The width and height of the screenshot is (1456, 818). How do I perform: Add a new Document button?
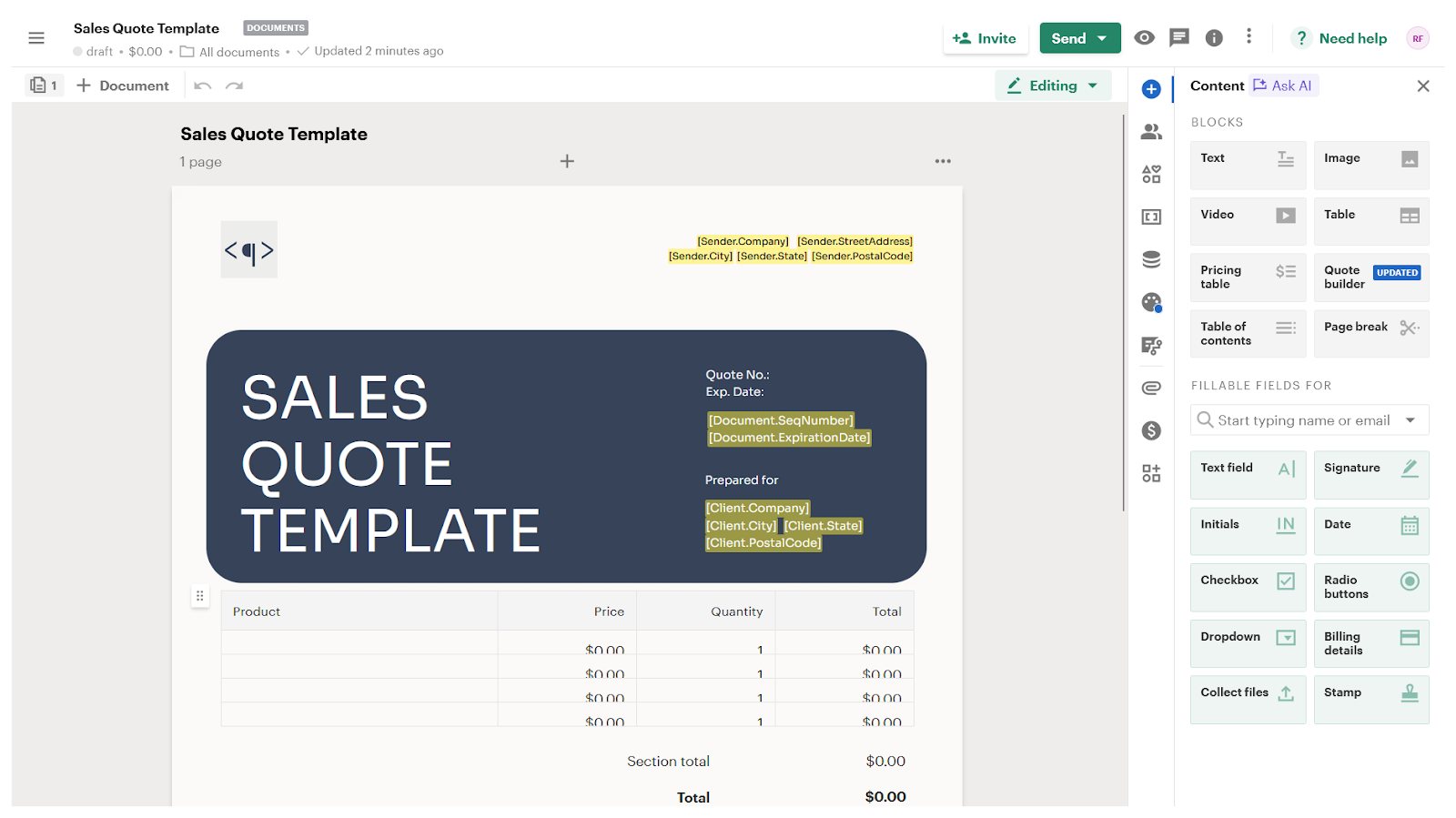[123, 86]
